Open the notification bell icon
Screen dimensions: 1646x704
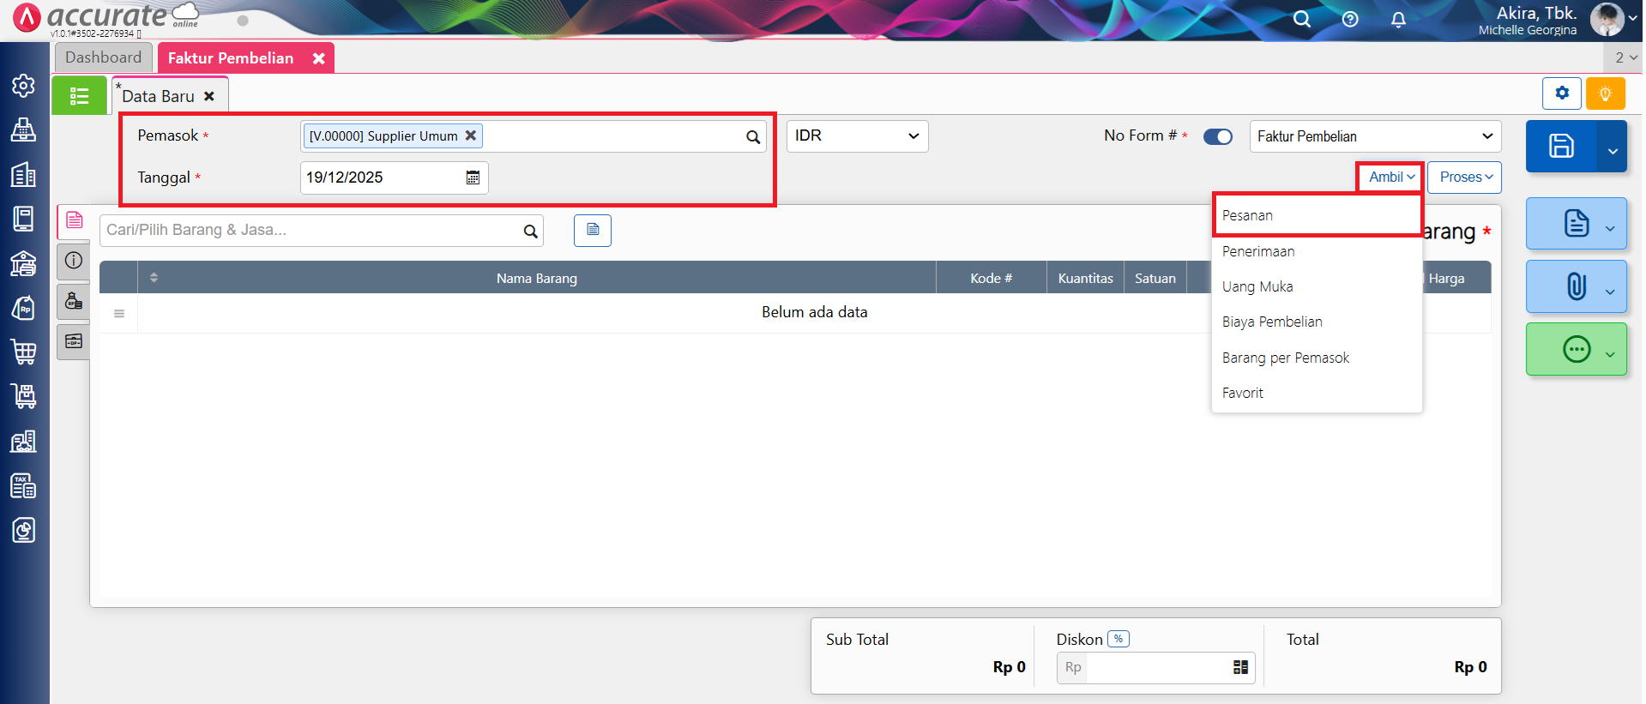click(x=1398, y=19)
